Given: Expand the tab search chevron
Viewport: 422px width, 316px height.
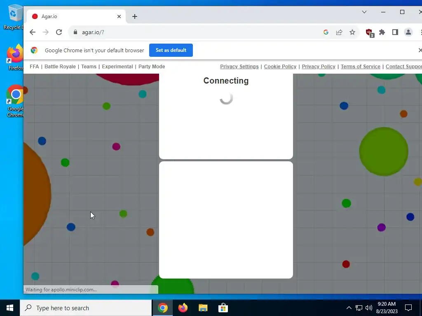Looking at the screenshot, I should tap(364, 12).
